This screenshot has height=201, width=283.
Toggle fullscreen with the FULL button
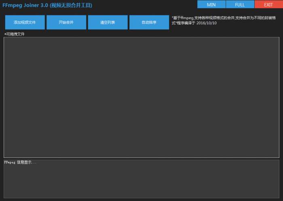coord(240,4)
